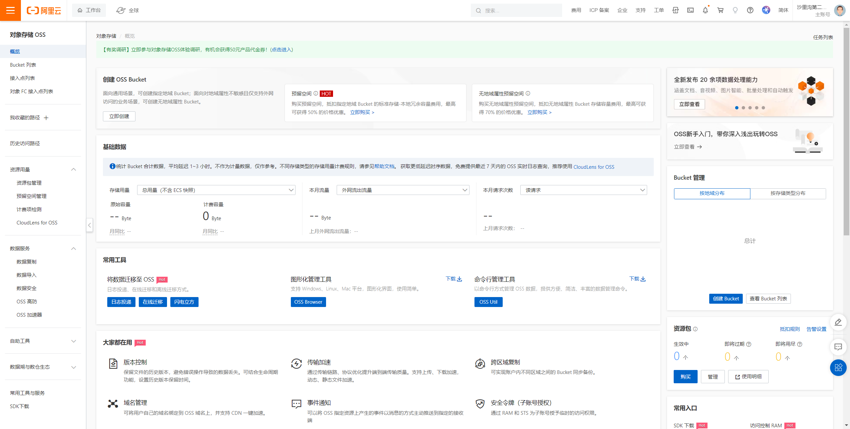Screen dimensions: 850x429
Task: Open the 本月流量 外网流出流量 dropdown
Action: tap(403, 190)
